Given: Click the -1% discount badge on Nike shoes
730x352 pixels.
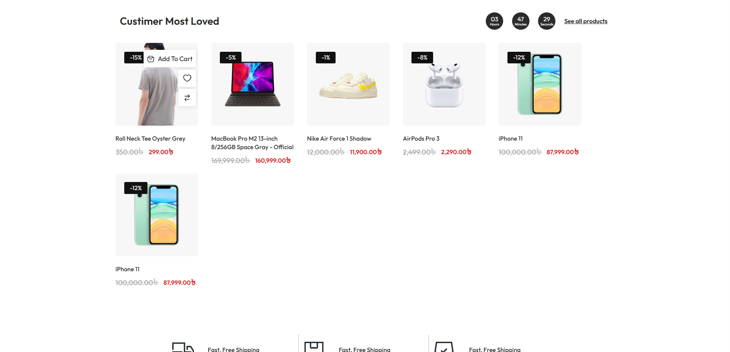Looking at the screenshot, I should [x=326, y=58].
